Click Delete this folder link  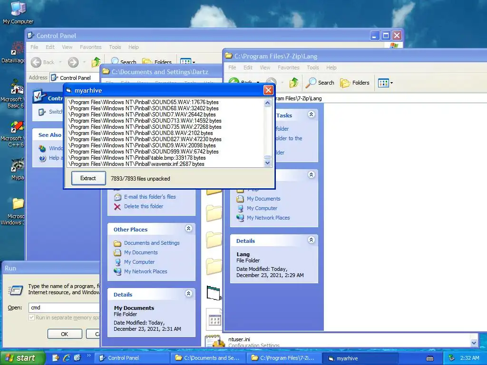tap(144, 206)
